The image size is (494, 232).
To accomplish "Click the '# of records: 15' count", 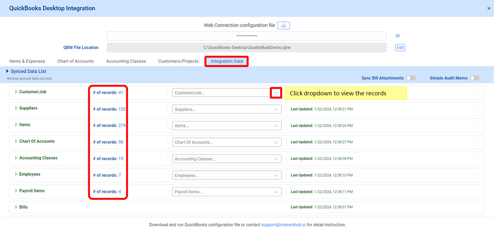I will [x=108, y=158].
